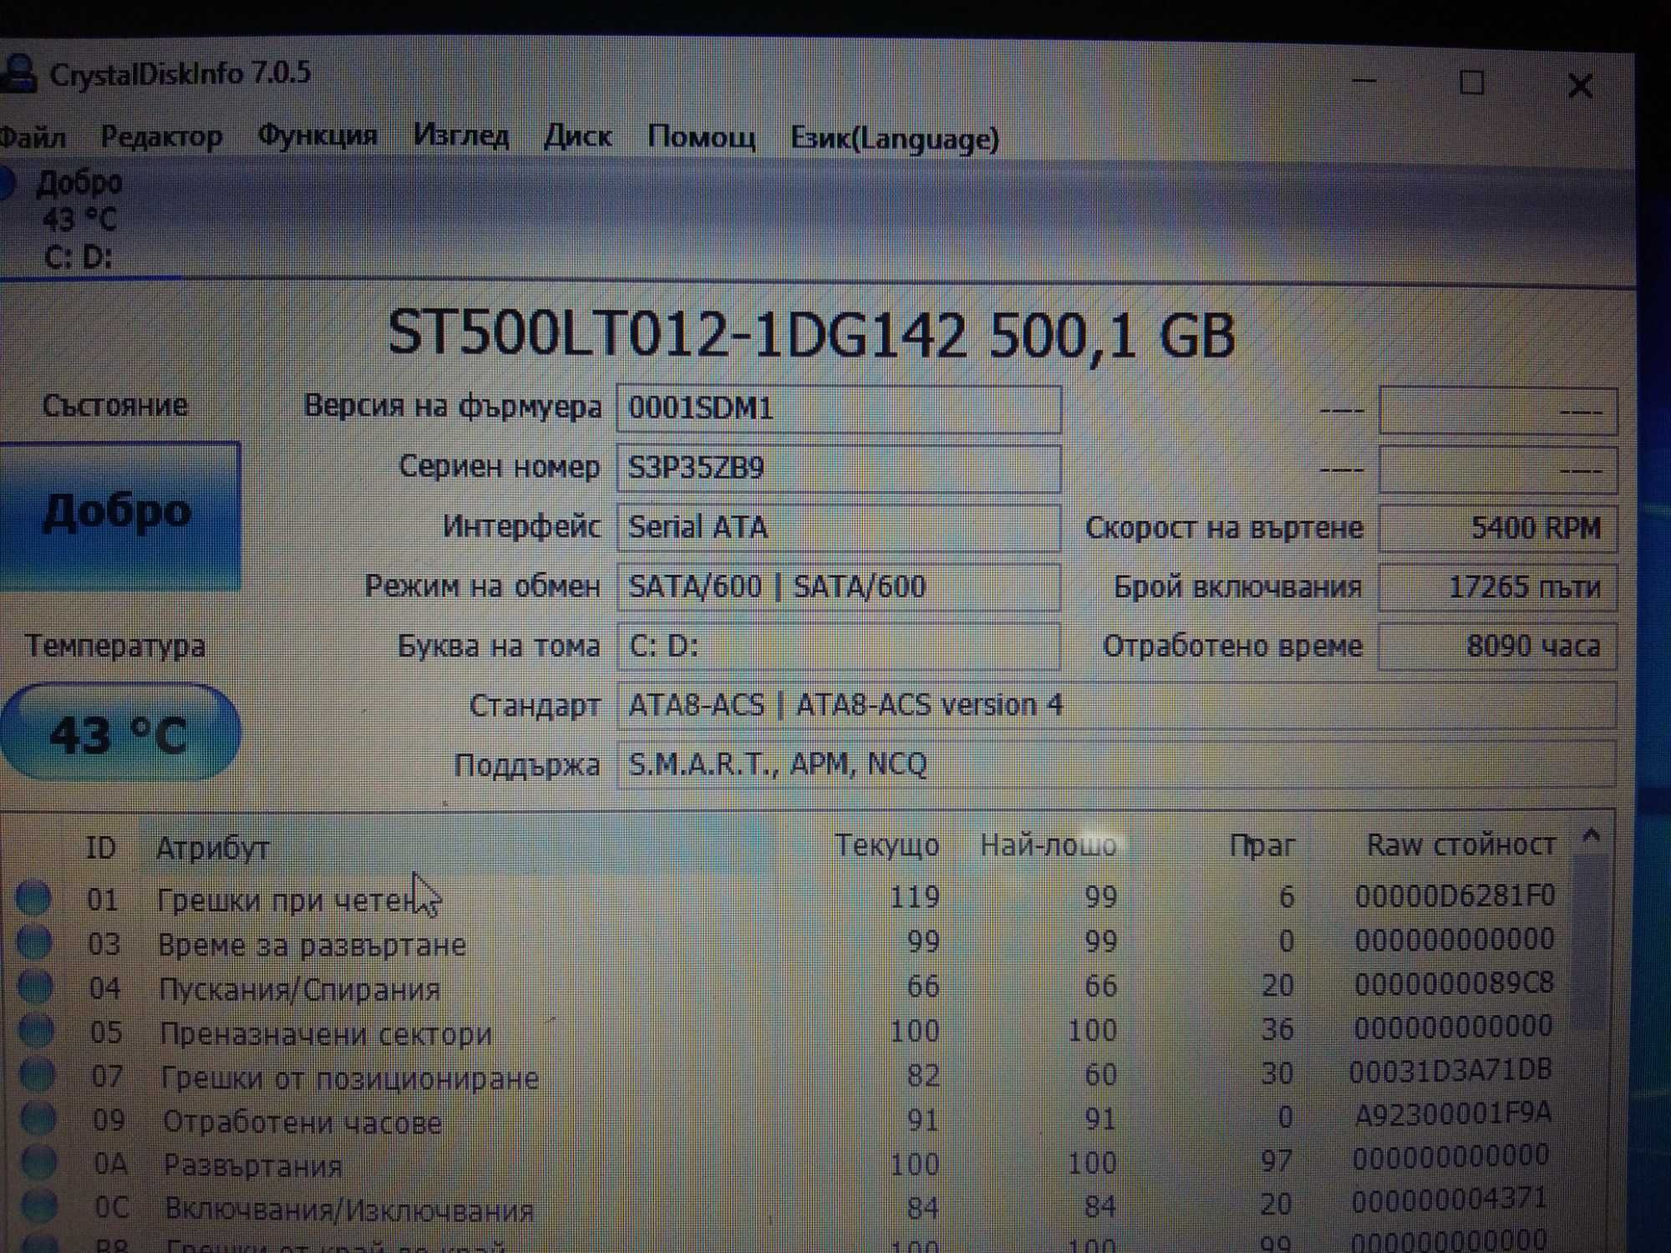
Task: Click the status circle for attribute 07
Action: point(38,1075)
